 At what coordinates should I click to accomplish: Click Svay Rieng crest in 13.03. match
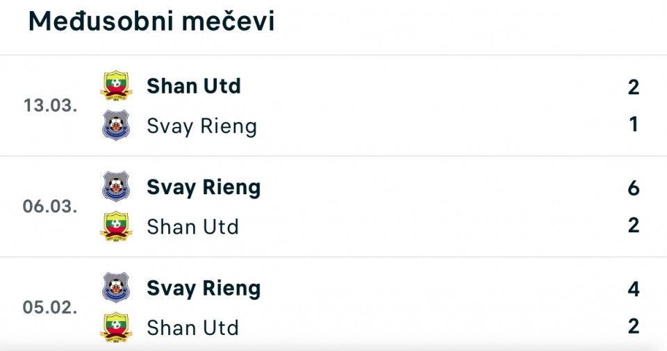[116, 125]
